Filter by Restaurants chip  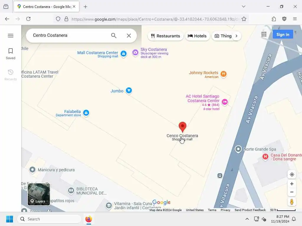[x=165, y=36]
